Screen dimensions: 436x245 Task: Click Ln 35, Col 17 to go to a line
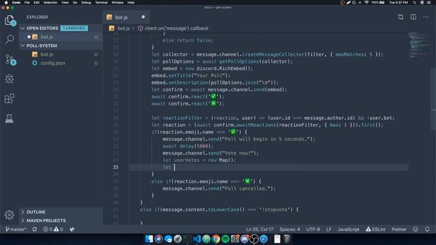point(260,229)
